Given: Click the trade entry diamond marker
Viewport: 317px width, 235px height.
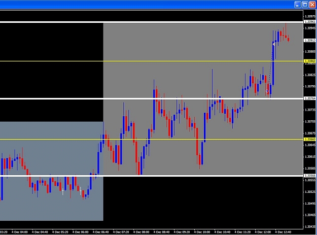Looking at the screenshot, I should (267, 91).
